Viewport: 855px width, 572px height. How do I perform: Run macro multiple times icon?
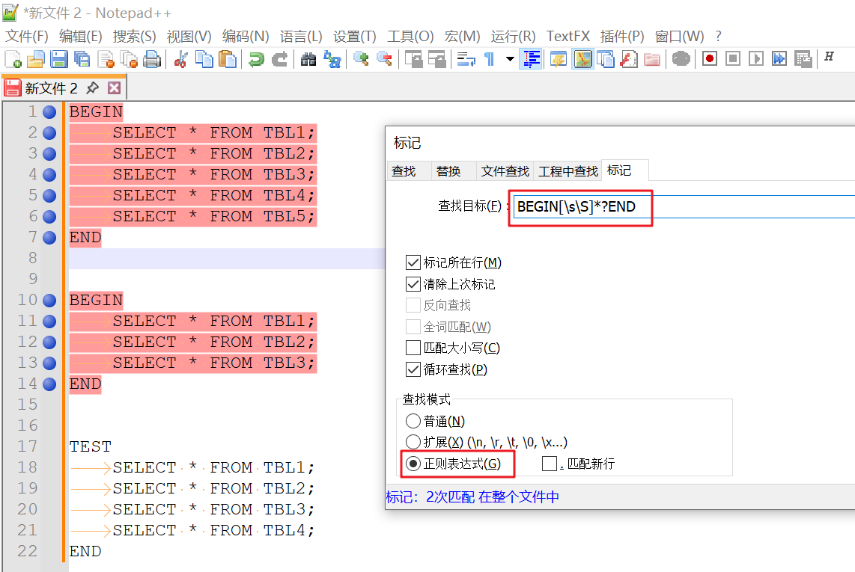(779, 59)
